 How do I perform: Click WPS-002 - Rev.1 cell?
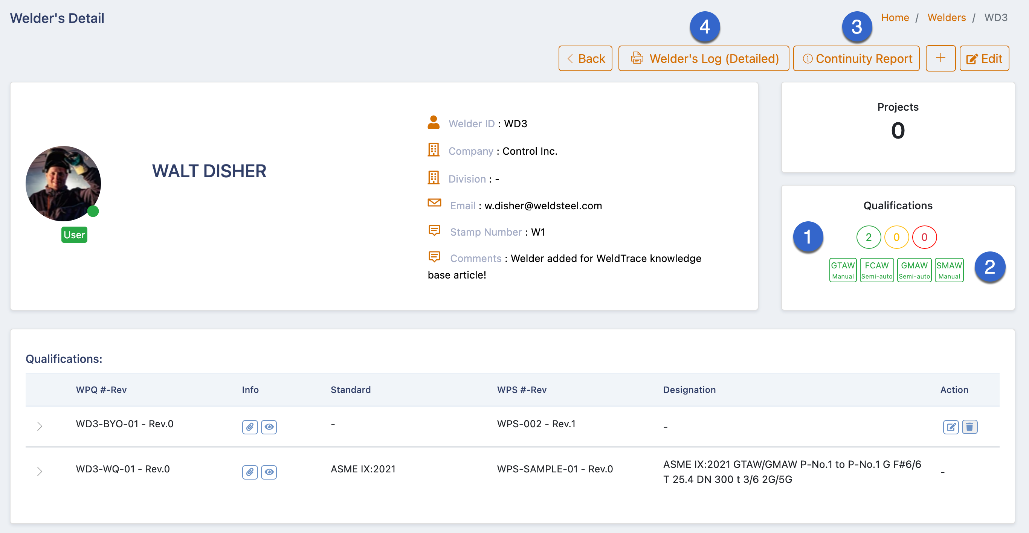pyautogui.click(x=536, y=423)
